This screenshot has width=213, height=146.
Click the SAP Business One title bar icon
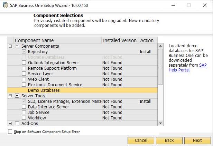pos(4,5)
